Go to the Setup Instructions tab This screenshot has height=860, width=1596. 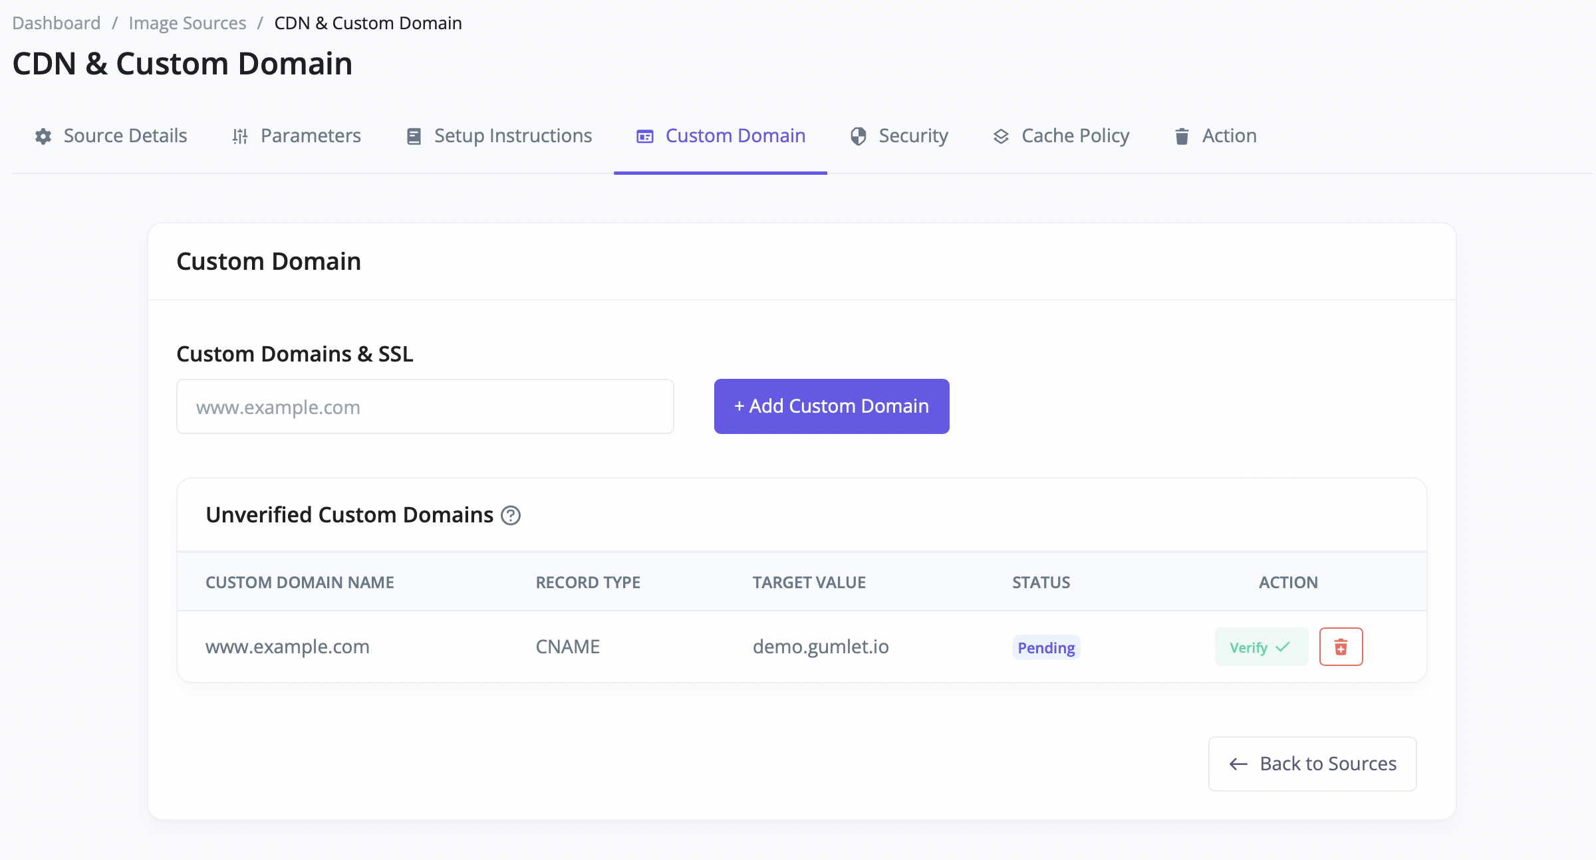pos(513,136)
